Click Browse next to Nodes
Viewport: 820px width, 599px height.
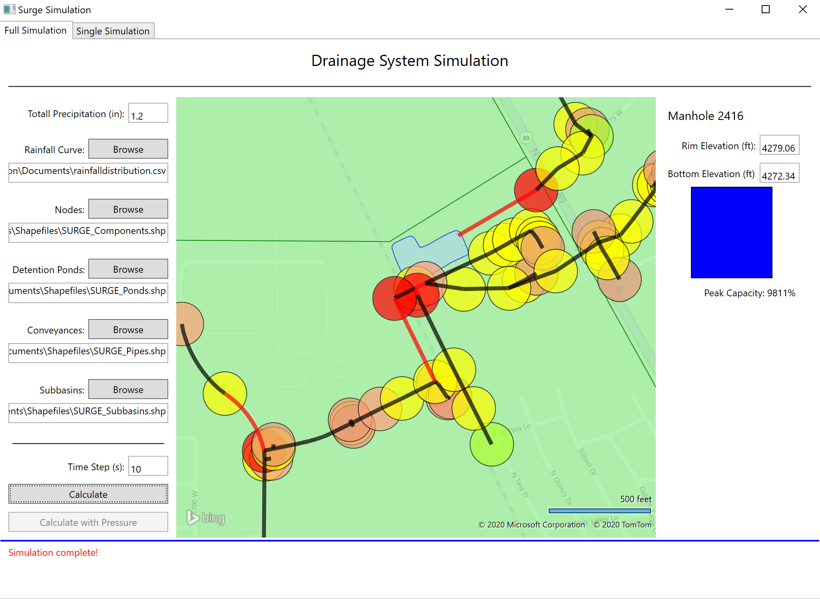[x=128, y=209]
